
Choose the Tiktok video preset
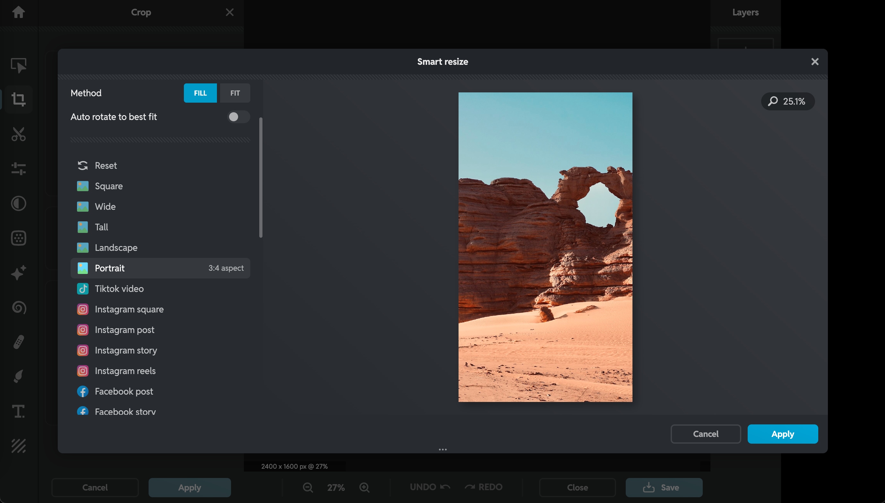(x=160, y=289)
